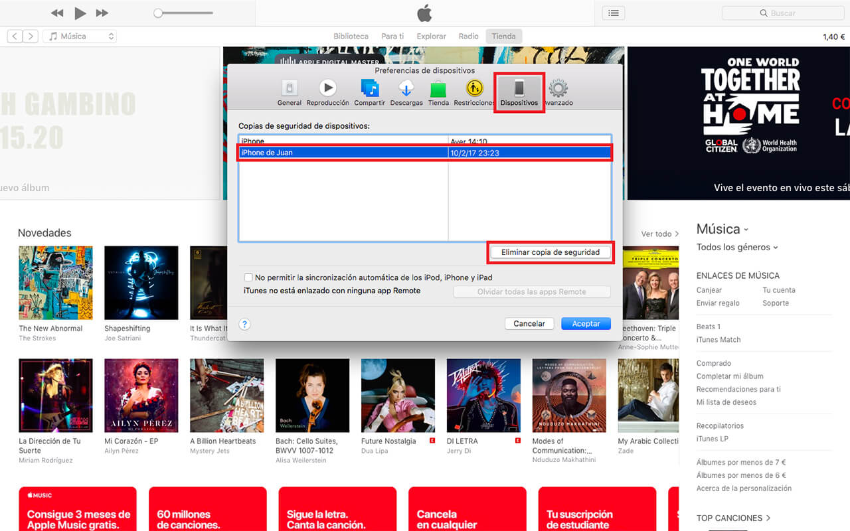
Task: Open Modes of Communication album cover
Action: point(570,396)
